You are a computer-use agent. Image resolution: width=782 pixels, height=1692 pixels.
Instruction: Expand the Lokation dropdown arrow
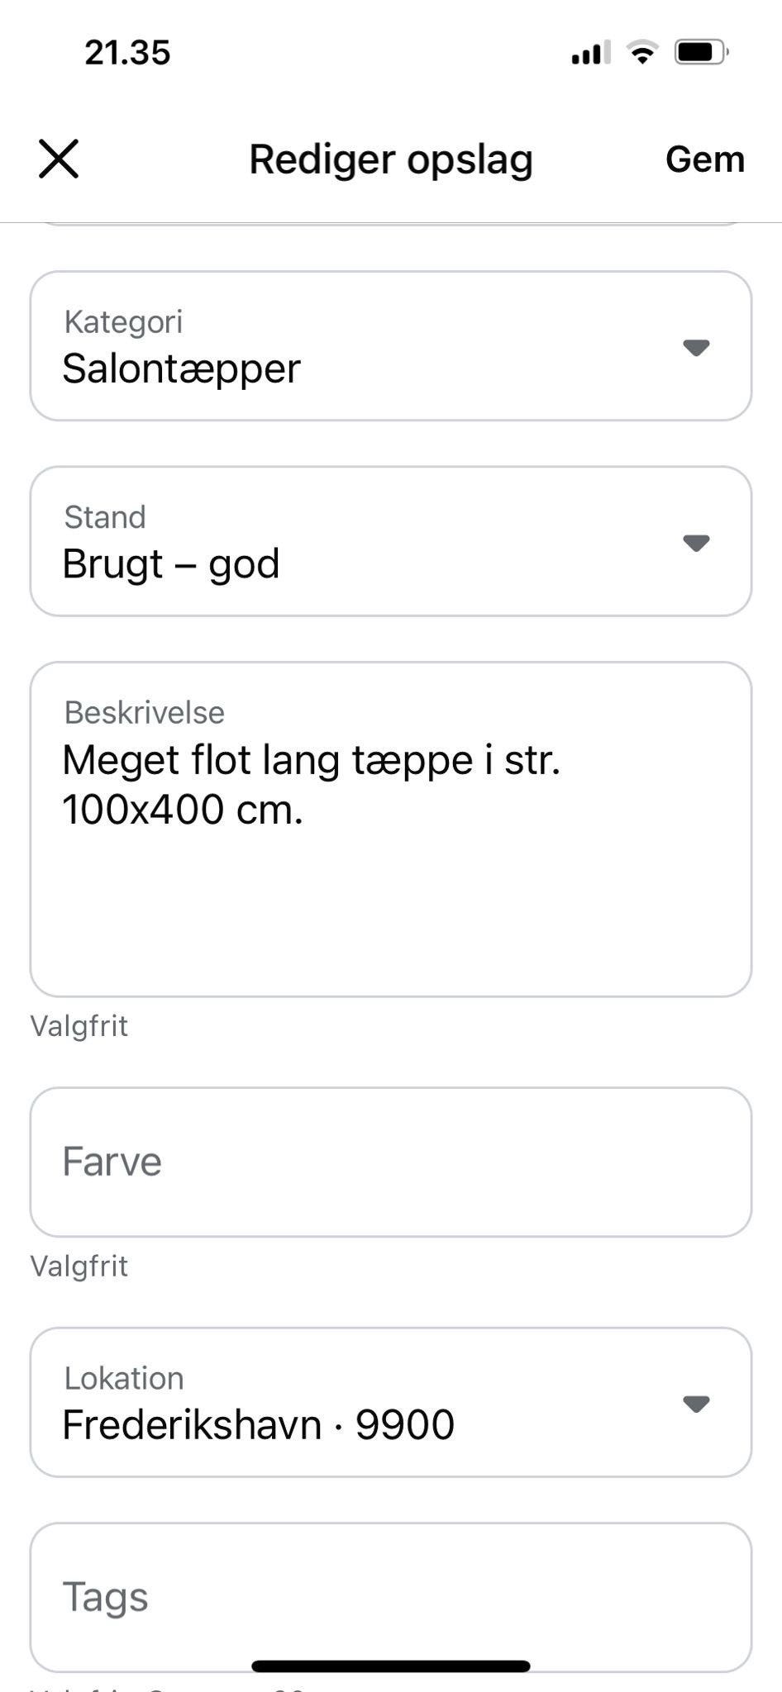pyautogui.click(x=696, y=1404)
